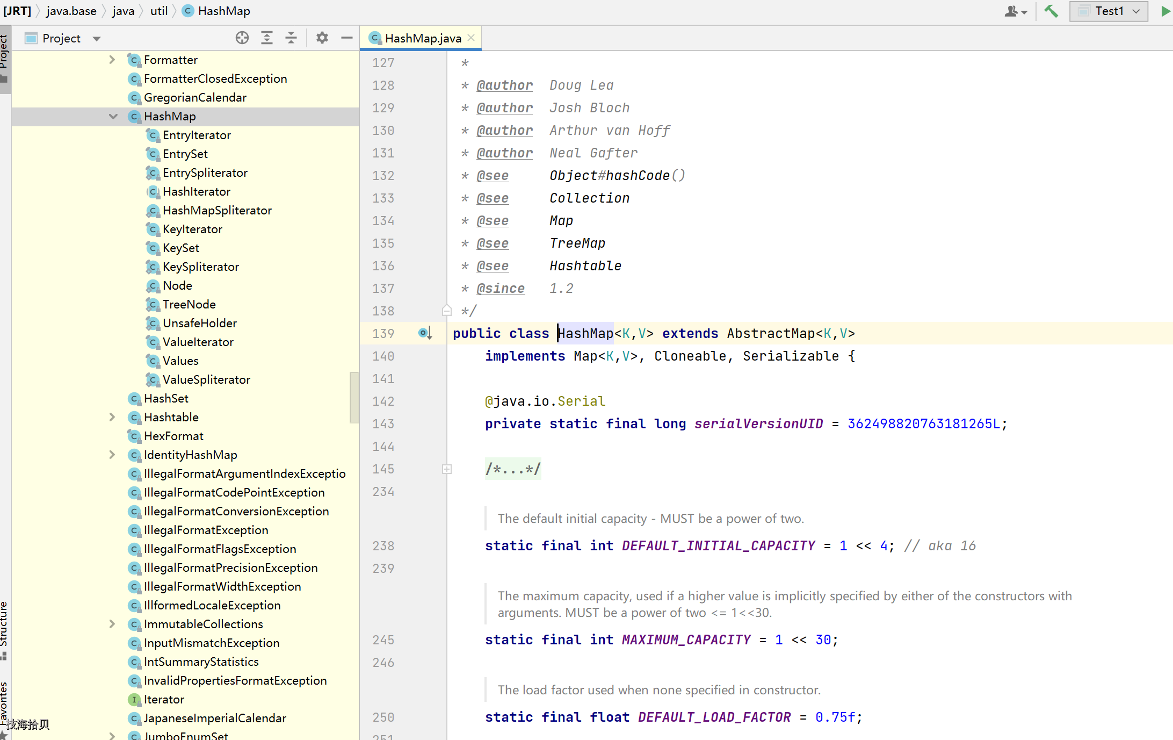
Task: Click Serializable in the implements clause
Action: (791, 356)
